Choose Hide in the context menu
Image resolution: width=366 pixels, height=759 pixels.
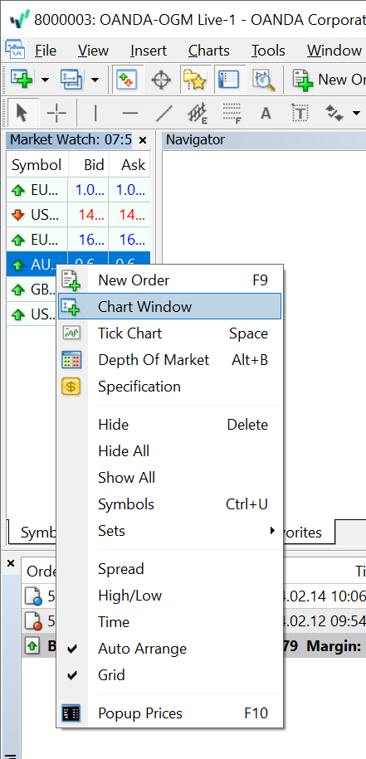169,425
